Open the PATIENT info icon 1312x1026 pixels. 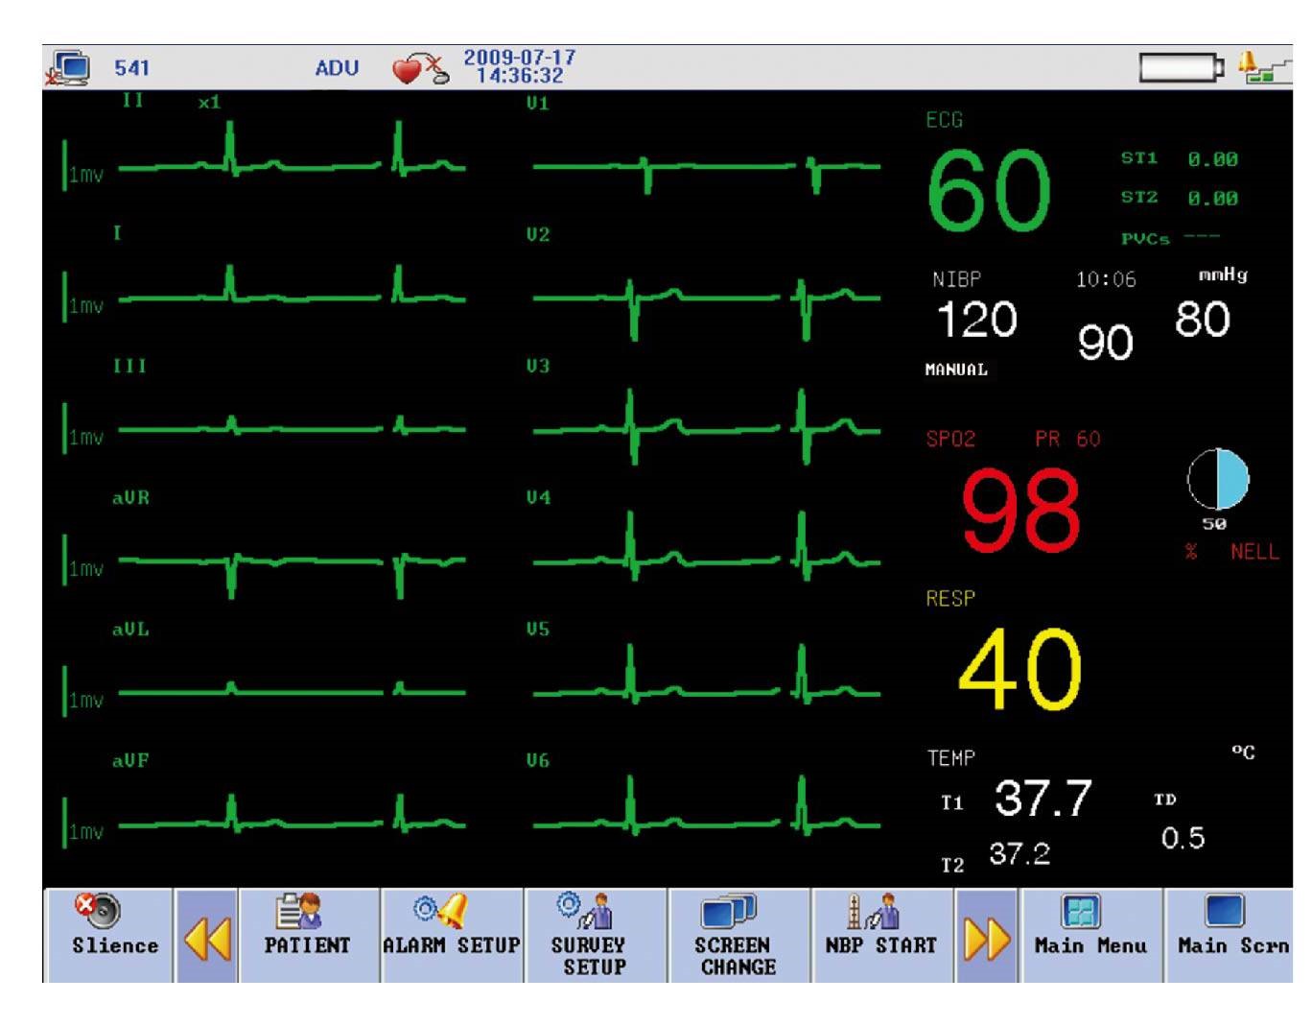point(299,911)
